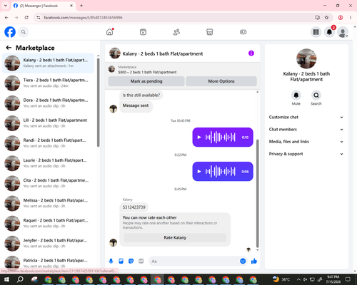Viewport: 357px width, 285px height.
Task: Click the chat header title Kalany
Action: 163,53
